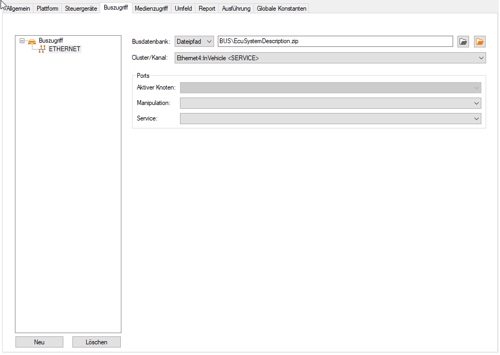
Task: Go to the Steuergeräte tab
Action: 81,9
